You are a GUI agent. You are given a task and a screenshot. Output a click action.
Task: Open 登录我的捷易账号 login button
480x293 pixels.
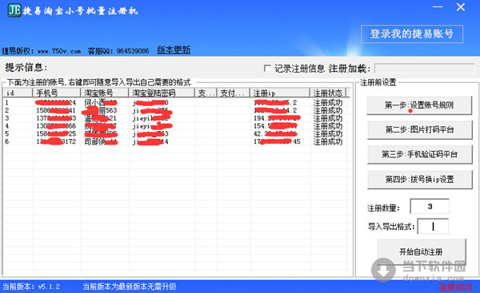(x=412, y=34)
